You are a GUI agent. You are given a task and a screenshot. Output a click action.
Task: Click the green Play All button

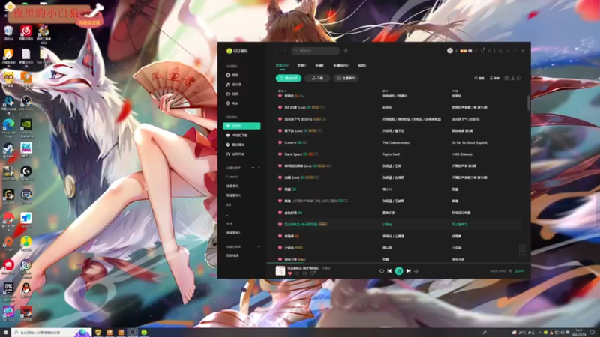coord(289,79)
